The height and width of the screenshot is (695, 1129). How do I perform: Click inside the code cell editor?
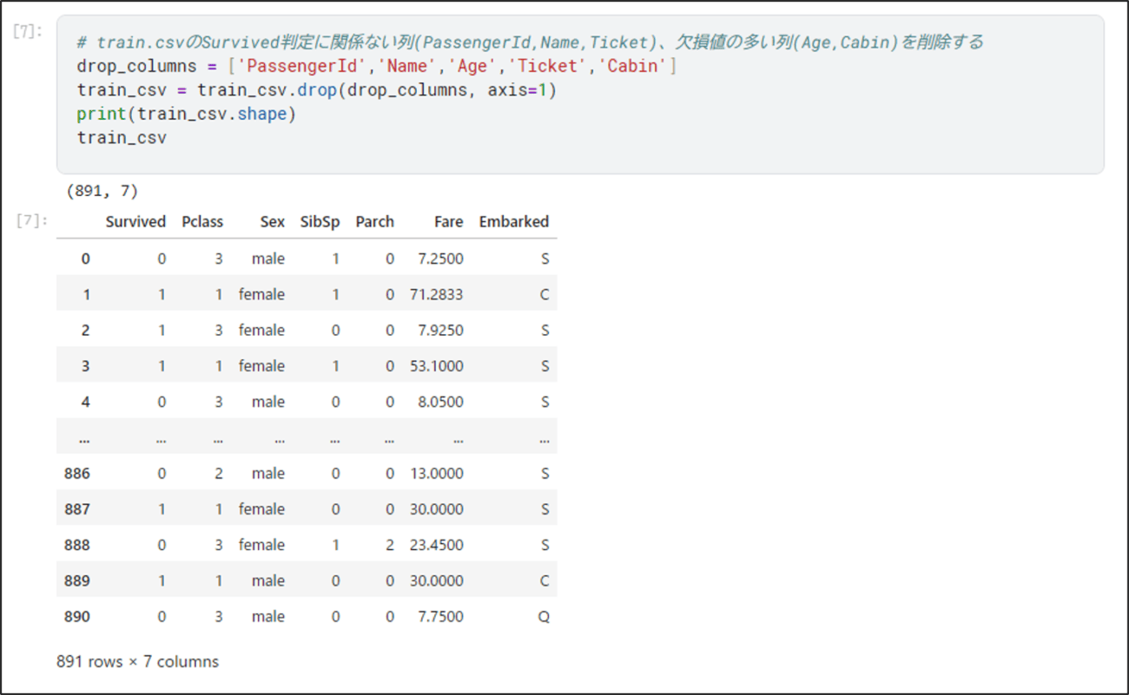[x=580, y=94]
